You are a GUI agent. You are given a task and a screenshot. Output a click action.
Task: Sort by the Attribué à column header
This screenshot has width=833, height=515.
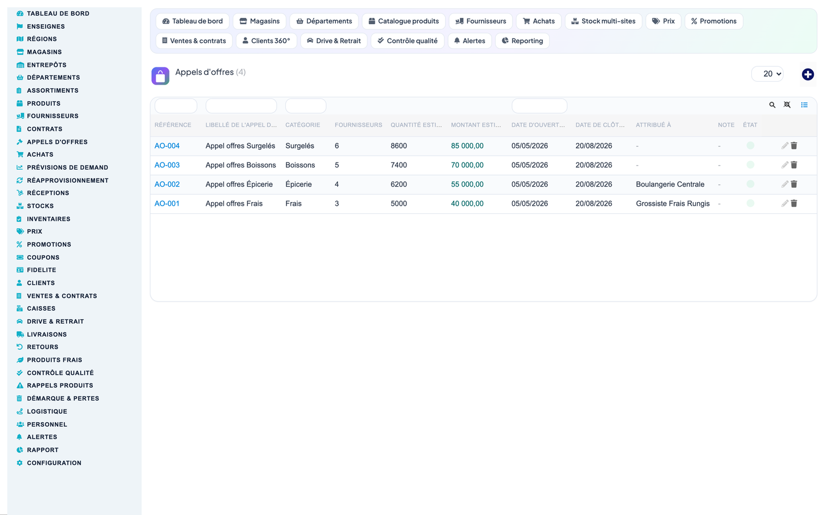(x=653, y=125)
